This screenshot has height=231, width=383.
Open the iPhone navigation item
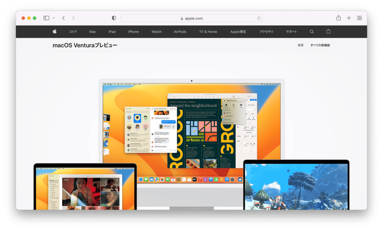134,32
